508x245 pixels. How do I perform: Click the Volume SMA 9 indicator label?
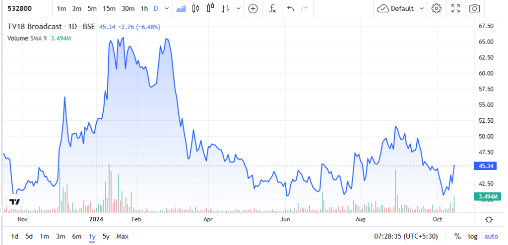pos(27,38)
